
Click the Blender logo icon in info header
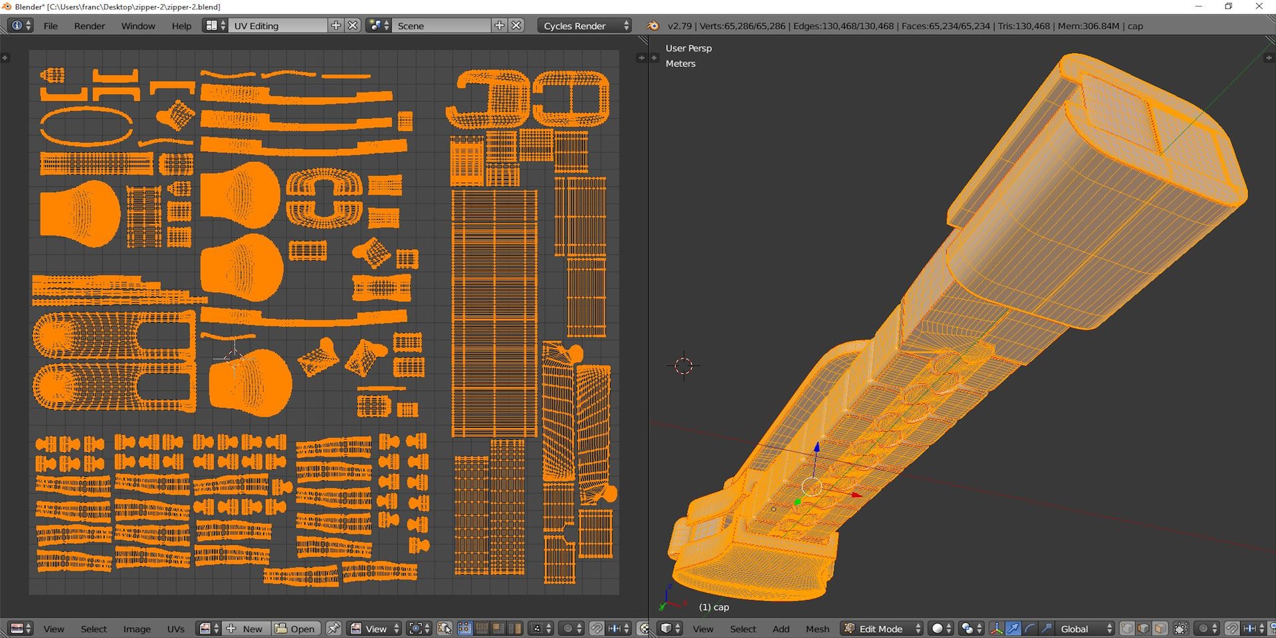653,26
